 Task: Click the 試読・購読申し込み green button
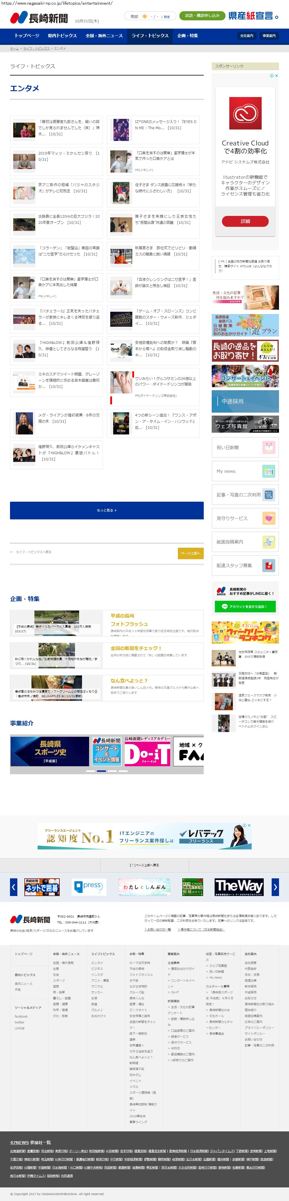click(x=202, y=16)
